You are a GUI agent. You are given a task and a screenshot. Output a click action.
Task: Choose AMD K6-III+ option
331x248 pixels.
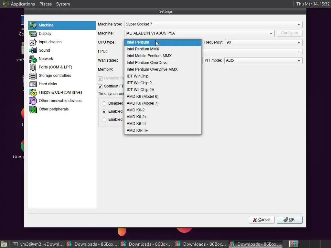click(x=163, y=130)
